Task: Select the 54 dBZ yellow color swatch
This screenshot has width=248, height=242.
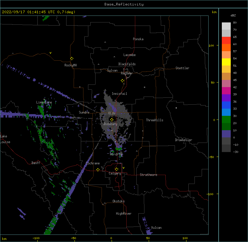Action: [x=226, y=62]
